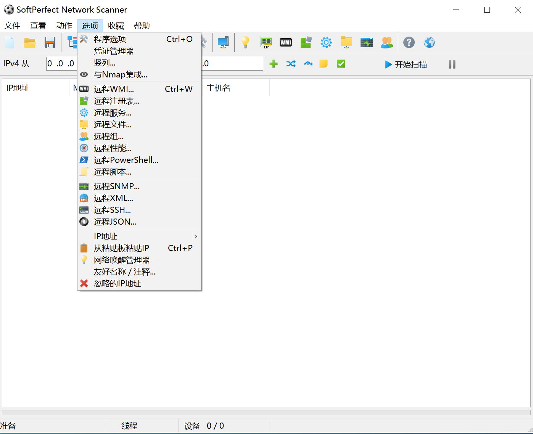Click the 设备 0 / 0 status text
Image resolution: width=533 pixels, height=434 pixels.
pyautogui.click(x=204, y=426)
